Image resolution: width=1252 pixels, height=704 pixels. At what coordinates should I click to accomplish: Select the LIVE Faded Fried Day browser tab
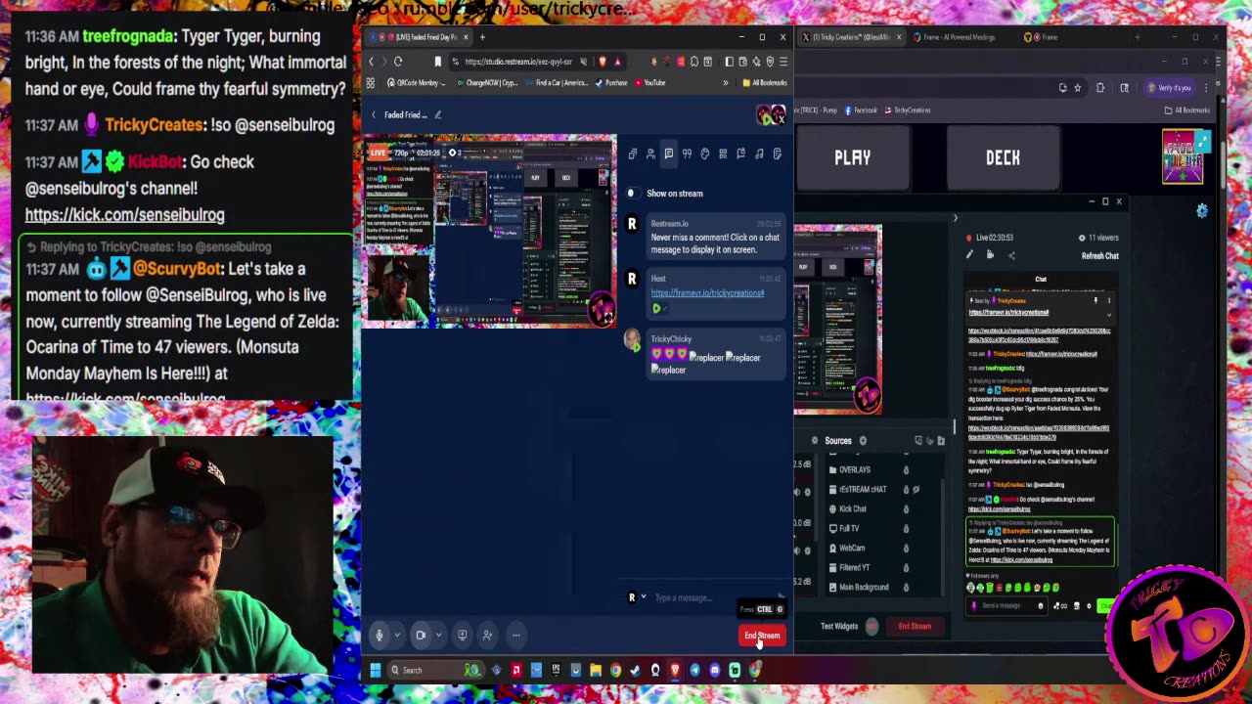tap(418, 37)
